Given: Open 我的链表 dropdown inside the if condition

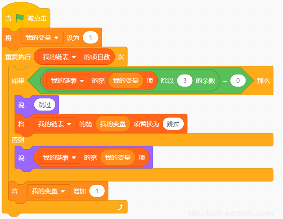Looking at the screenshot, I should (x=68, y=80).
